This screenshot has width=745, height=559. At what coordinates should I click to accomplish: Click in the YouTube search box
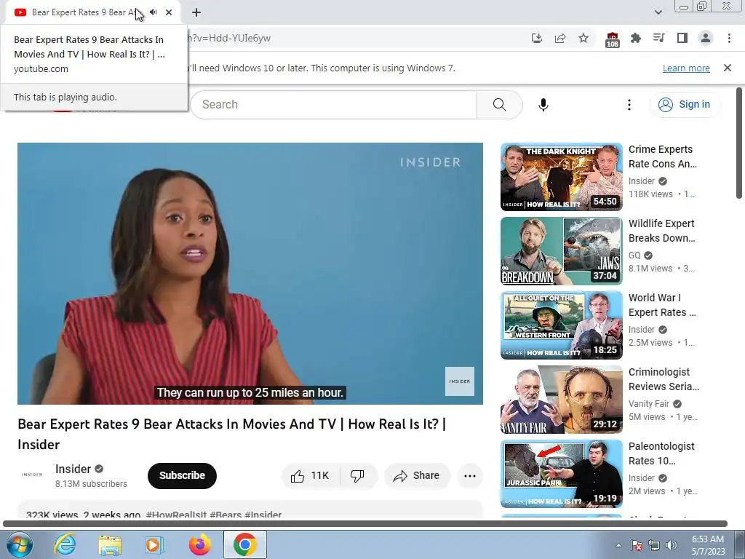333,105
